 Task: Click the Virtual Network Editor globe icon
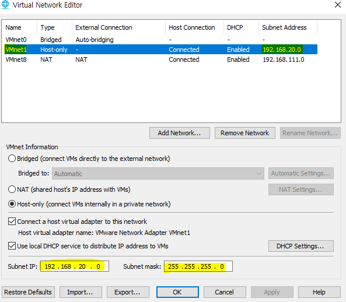(5, 5)
